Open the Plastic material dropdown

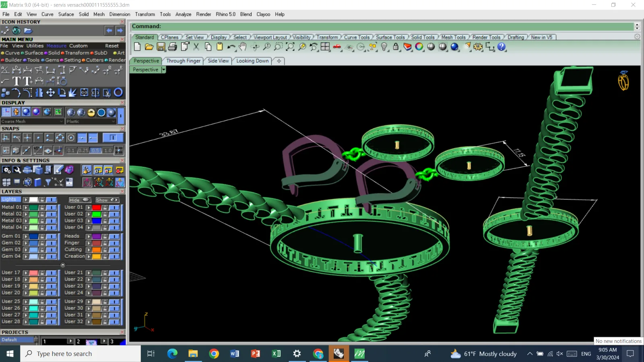(x=91, y=121)
